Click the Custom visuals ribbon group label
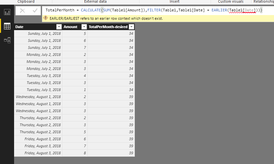The width and height of the screenshot is (274, 164). click(231, 2)
